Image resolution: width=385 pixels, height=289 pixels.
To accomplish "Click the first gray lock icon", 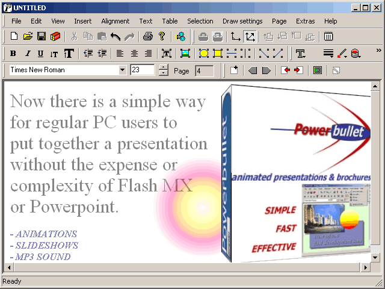I will 203,37.
